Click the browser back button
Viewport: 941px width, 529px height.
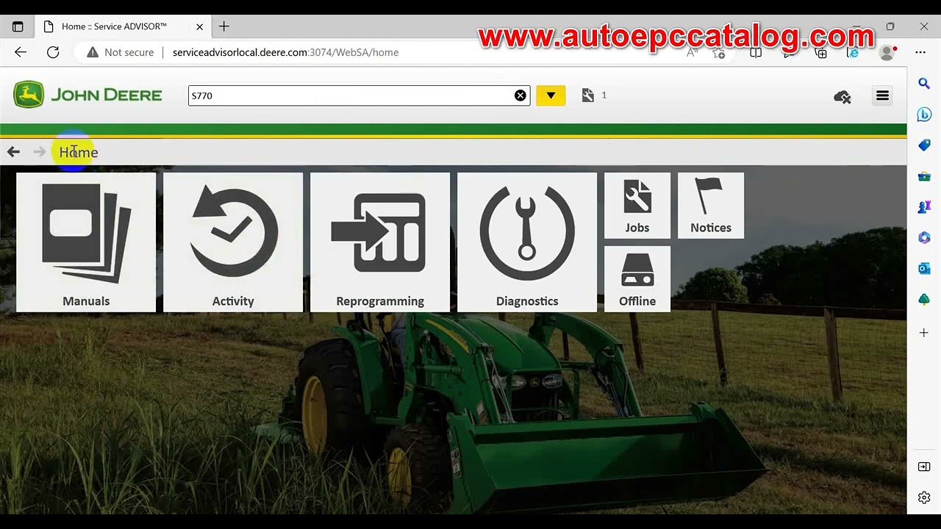(x=21, y=52)
